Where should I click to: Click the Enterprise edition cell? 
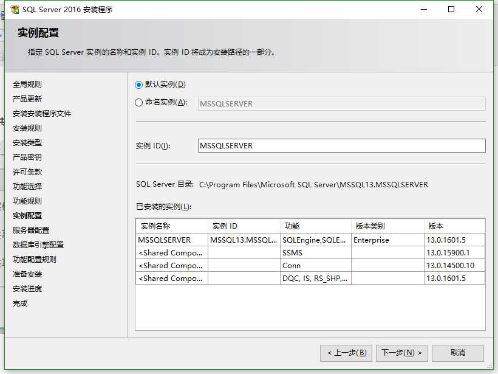tap(387, 240)
